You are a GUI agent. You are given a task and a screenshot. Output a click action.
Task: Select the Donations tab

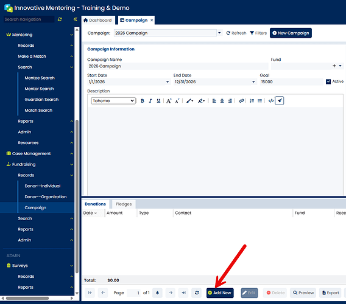pos(95,204)
